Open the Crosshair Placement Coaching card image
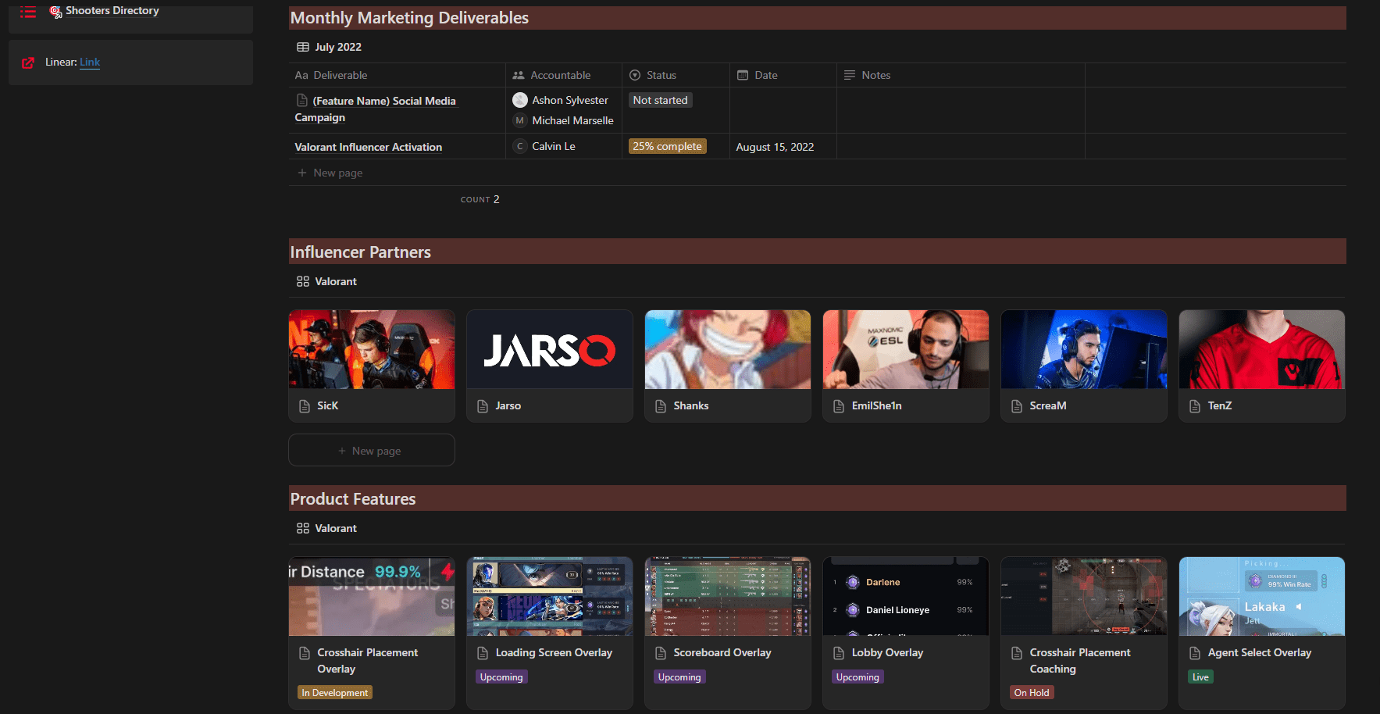 [1084, 596]
